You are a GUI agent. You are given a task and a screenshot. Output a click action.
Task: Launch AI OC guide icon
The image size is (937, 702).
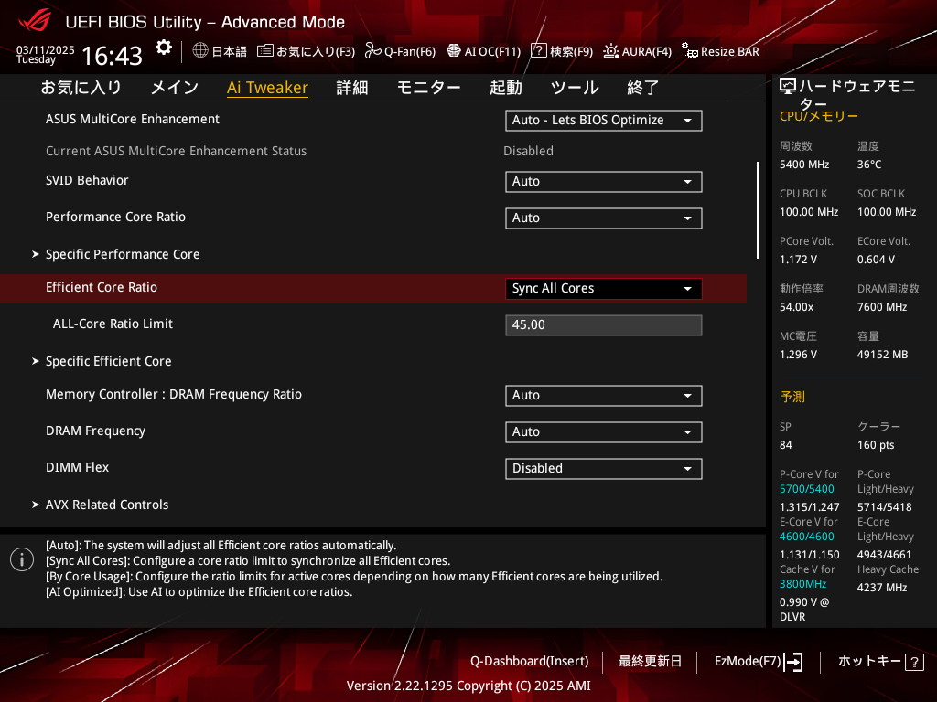point(453,51)
